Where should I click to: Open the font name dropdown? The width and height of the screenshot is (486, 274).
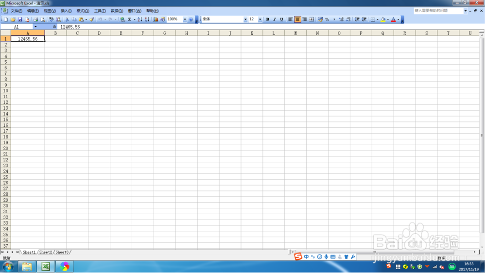(x=245, y=19)
